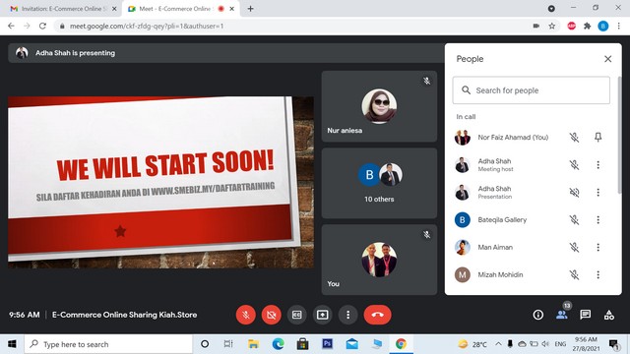Open options menu for Bateqila Gallery
630x354 pixels.
pos(598,219)
